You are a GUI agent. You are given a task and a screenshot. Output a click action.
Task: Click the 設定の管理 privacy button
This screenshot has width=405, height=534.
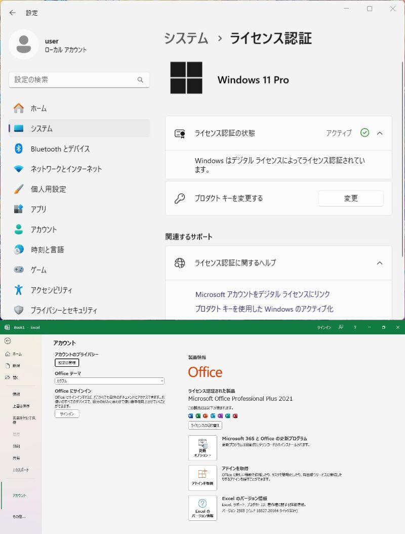[x=67, y=363]
